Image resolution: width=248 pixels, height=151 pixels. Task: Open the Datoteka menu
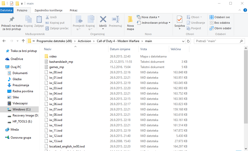tap(6, 10)
